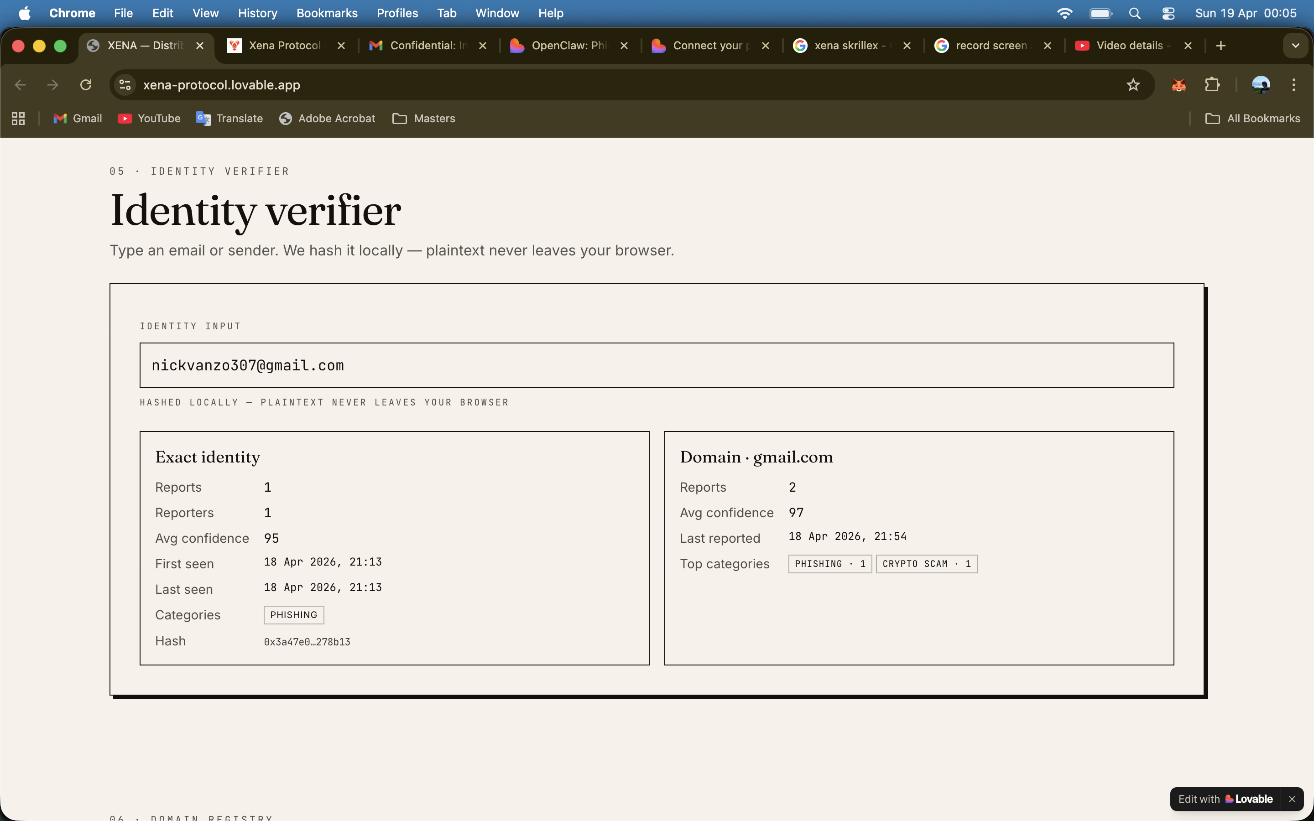Screen dimensions: 1314x821
Task: Dismiss the Lovable badge with X
Action: (x=1292, y=799)
